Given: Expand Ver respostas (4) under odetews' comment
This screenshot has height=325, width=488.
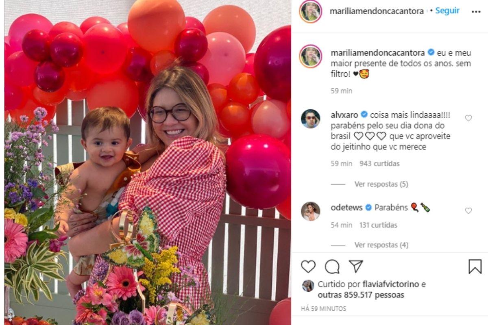Looking at the screenshot, I should point(381,245).
